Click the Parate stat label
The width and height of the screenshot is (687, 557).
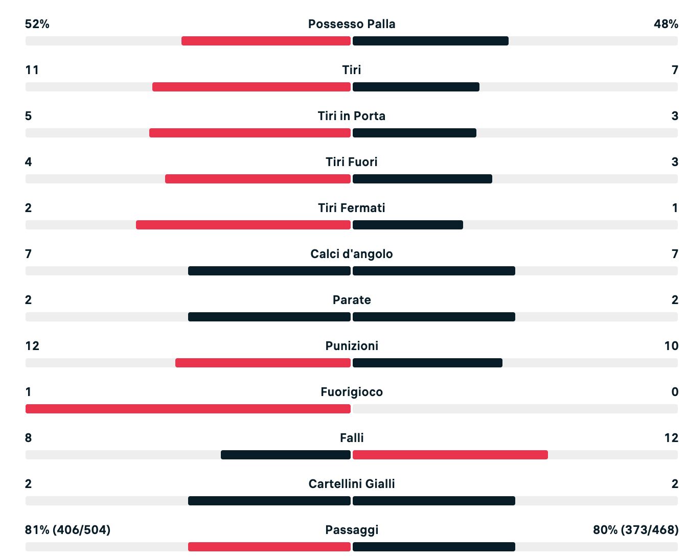point(352,300)
